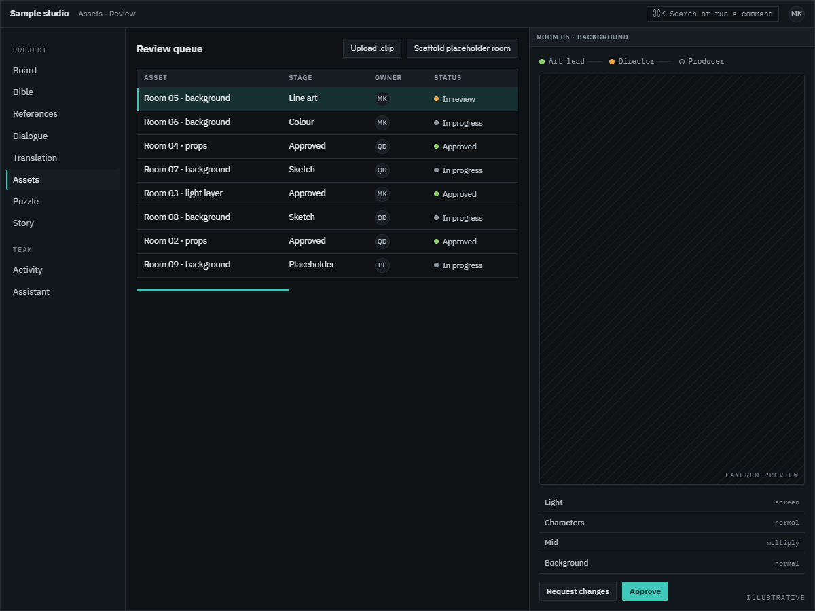Go to Story in the sidebar

tap(63, 223)
